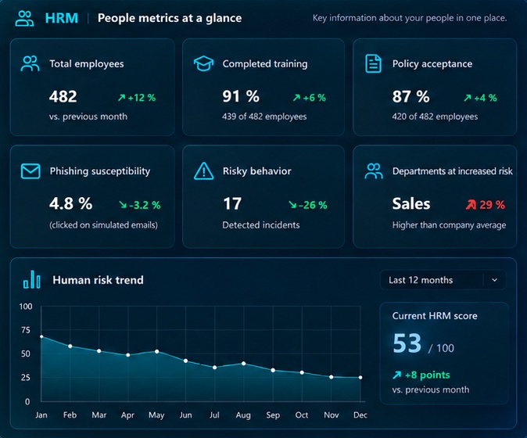Click the green up arrow beside +6 %
The image size is (527, 438).
click(x=296, y=98)
